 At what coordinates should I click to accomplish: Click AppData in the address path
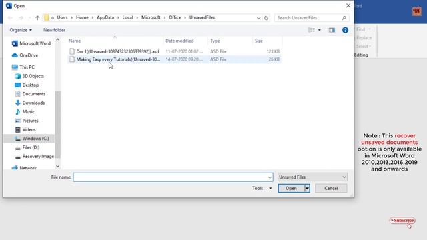coord(105,18)
